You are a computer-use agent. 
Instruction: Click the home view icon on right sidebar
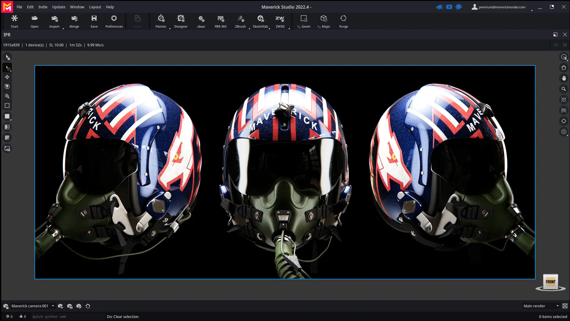click(x=563, y=68)
